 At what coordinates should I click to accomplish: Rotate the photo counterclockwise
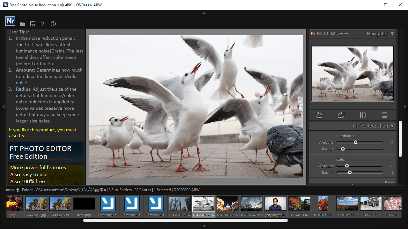[319, 115]
